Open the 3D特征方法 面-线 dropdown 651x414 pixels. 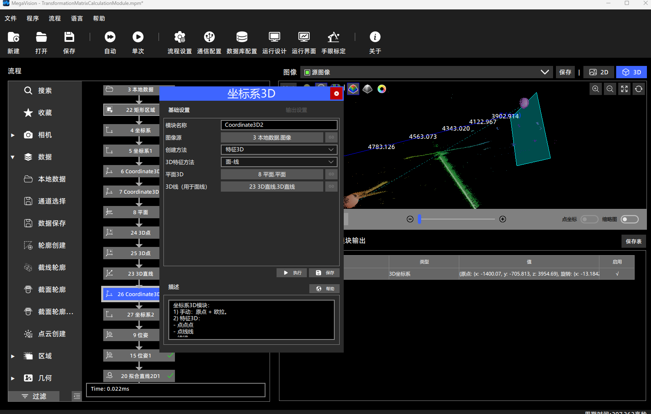click(x=279, y=162)
